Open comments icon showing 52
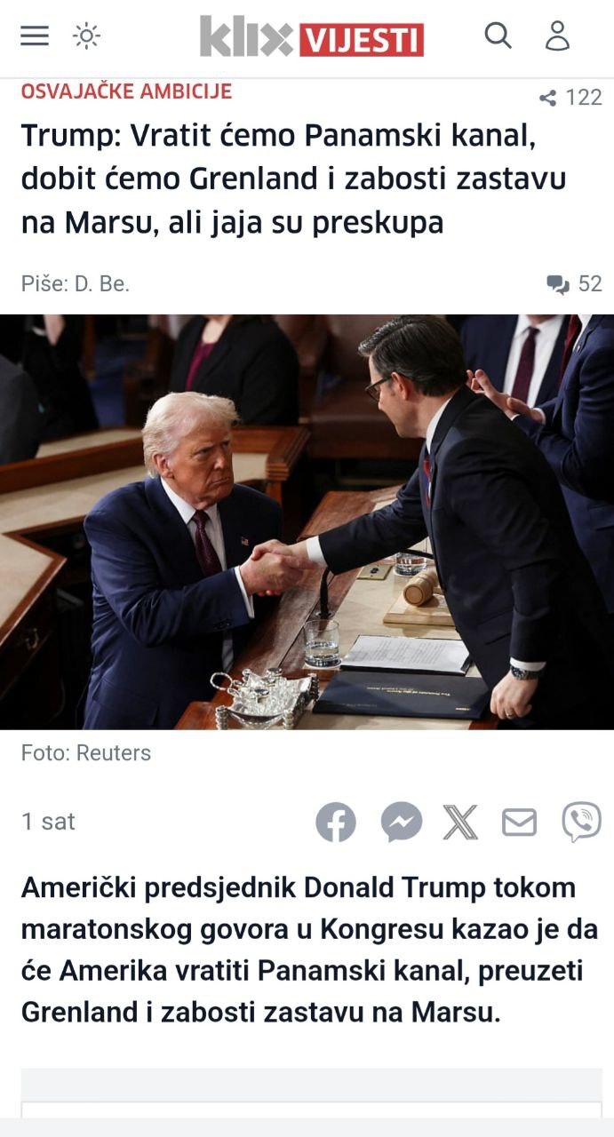Viewport: 614px width, 1137px height. [574, 284]
